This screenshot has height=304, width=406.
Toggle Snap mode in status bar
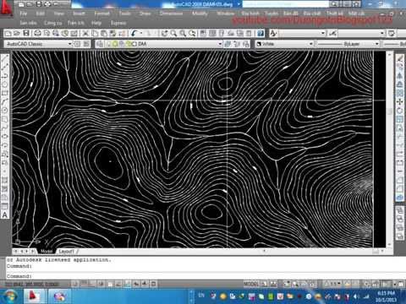click(75, 284)
